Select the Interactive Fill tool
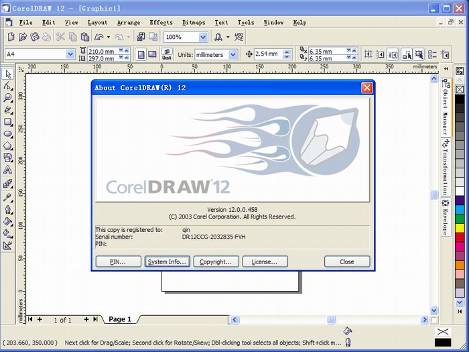The image size is (469, 352). (8, 233)
